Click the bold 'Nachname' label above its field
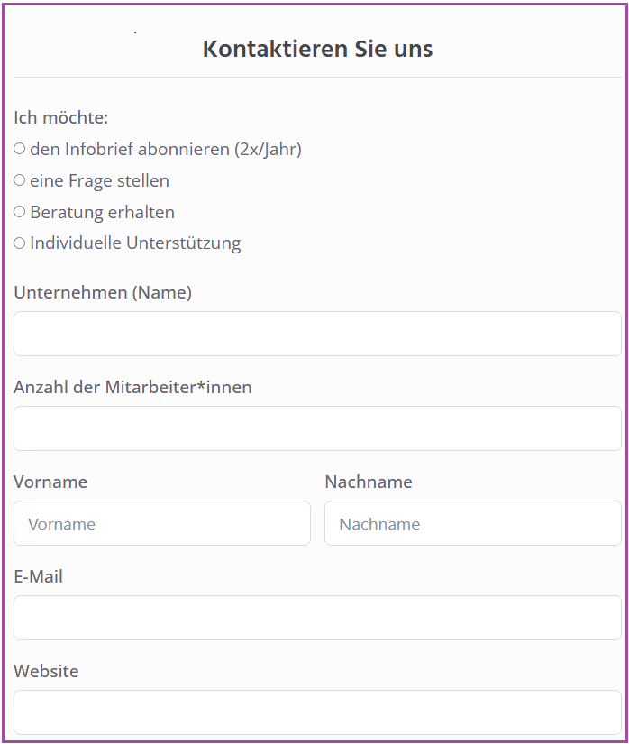Image resolution: width=629 pixels, height=744 pixels. [369, 482]
